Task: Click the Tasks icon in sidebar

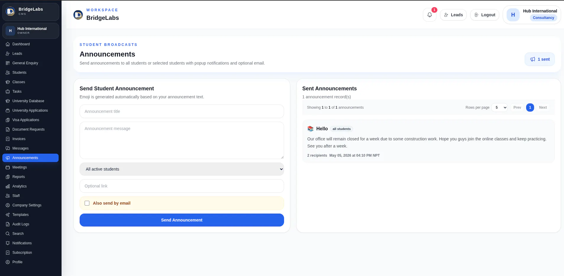Action: coord(8,92)
